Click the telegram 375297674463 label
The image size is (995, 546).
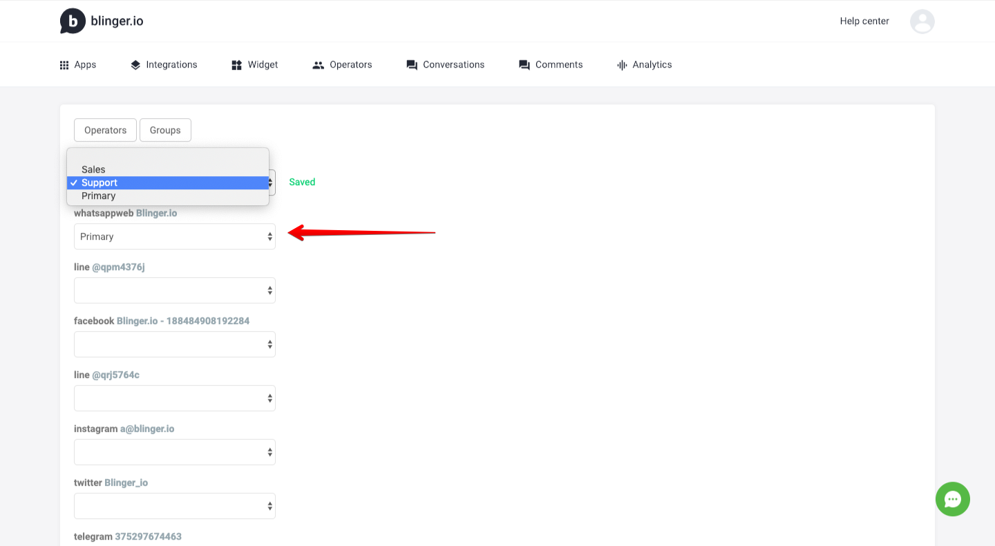point(128,537)
